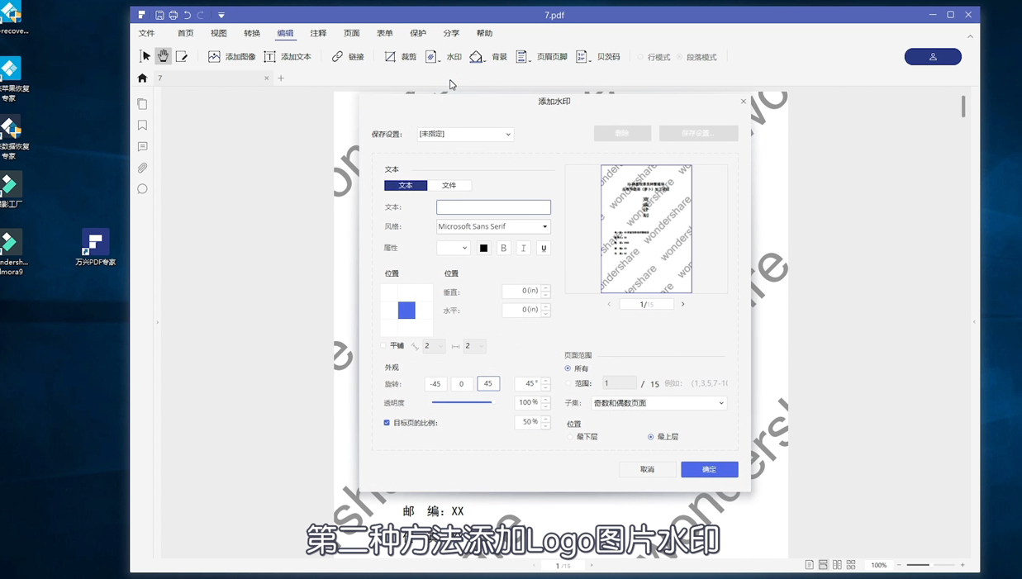Open the 贝茨码 Bates number menu
Viewport: 1022px width, 579px height.
(x=598, y=57)
